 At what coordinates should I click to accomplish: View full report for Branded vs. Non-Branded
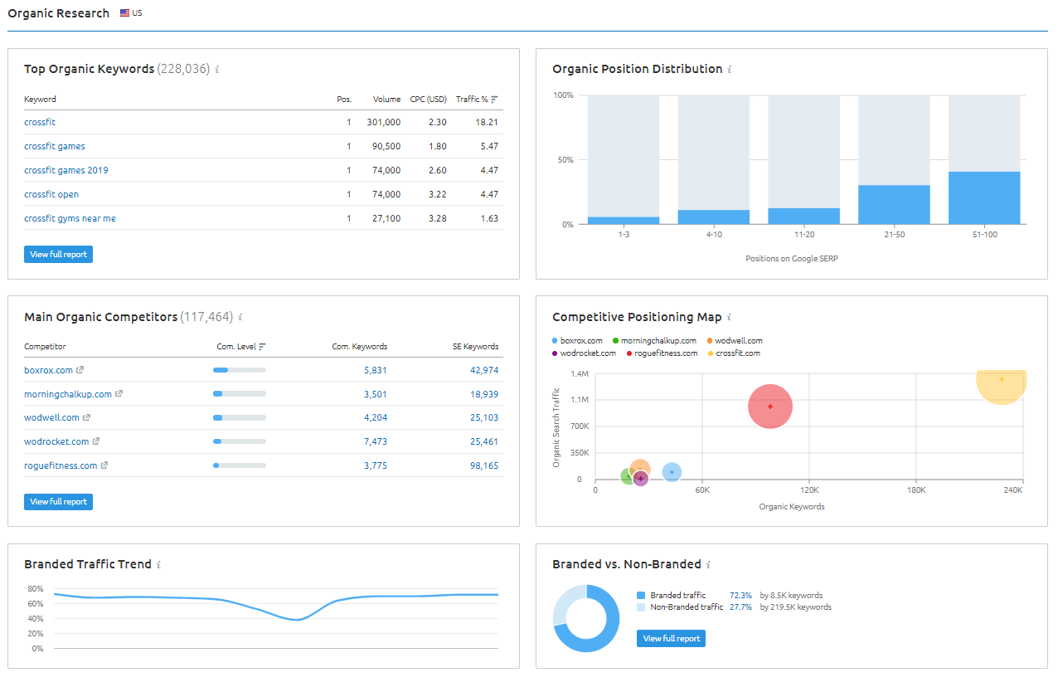pyautogui.click(x=671, y=638)
